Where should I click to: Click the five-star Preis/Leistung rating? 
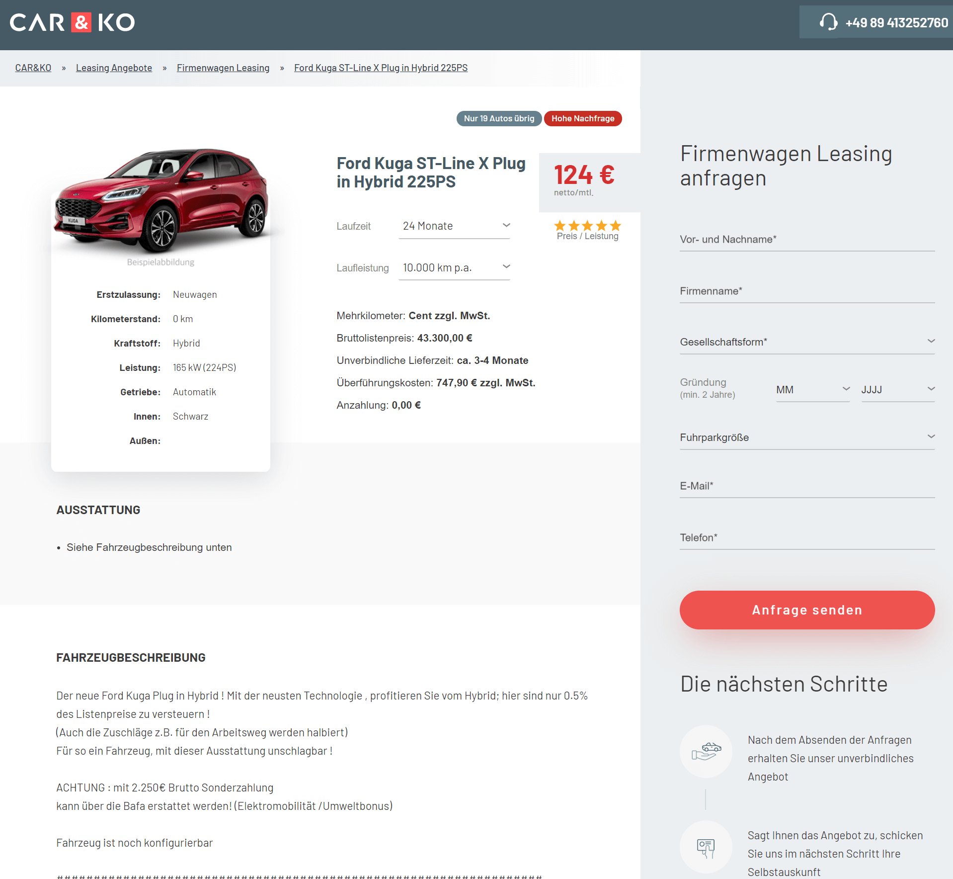tap(588, 225)
